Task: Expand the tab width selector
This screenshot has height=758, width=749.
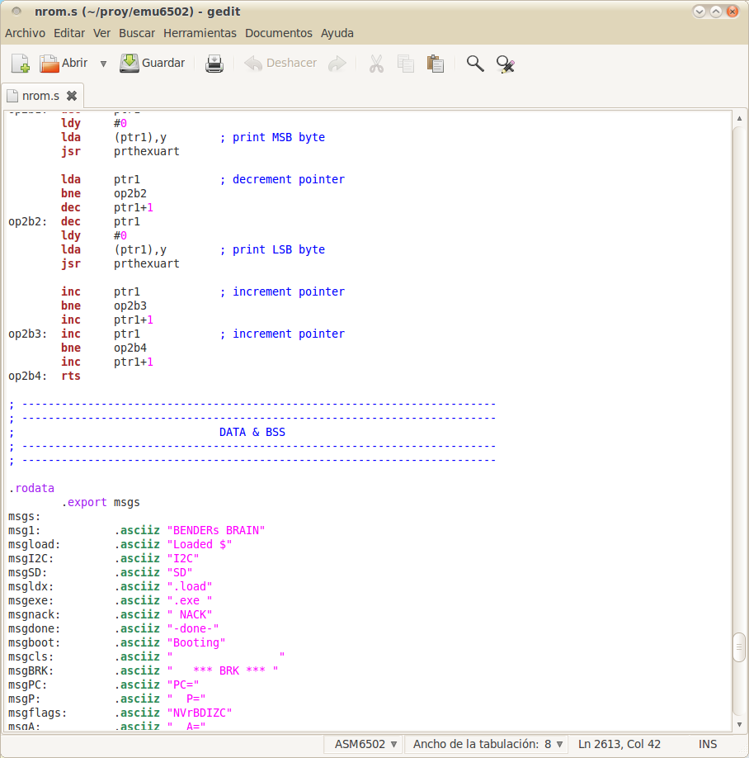Action: (x=490, y=744)
